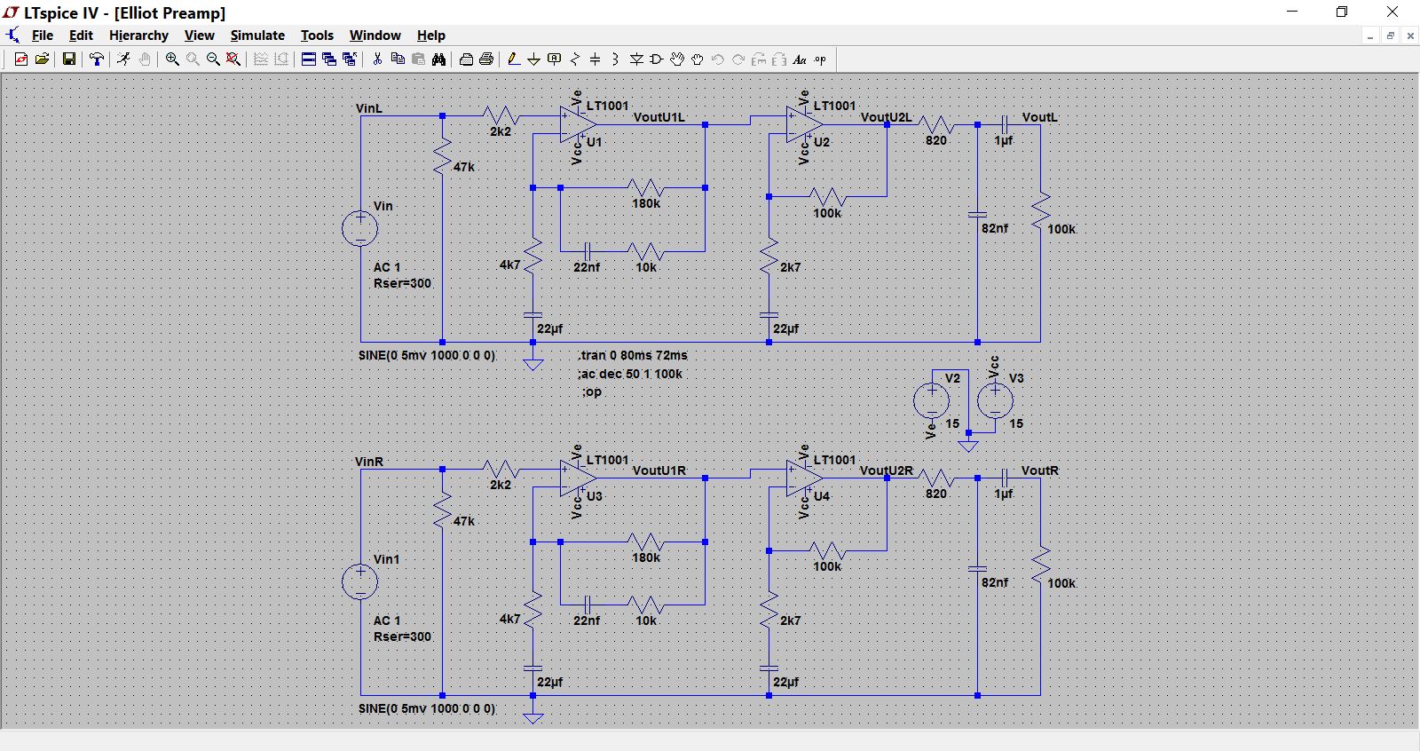Tile windows horizontally using toolbar icon
Screen dimensions: 1420x751
click(308, 59)
